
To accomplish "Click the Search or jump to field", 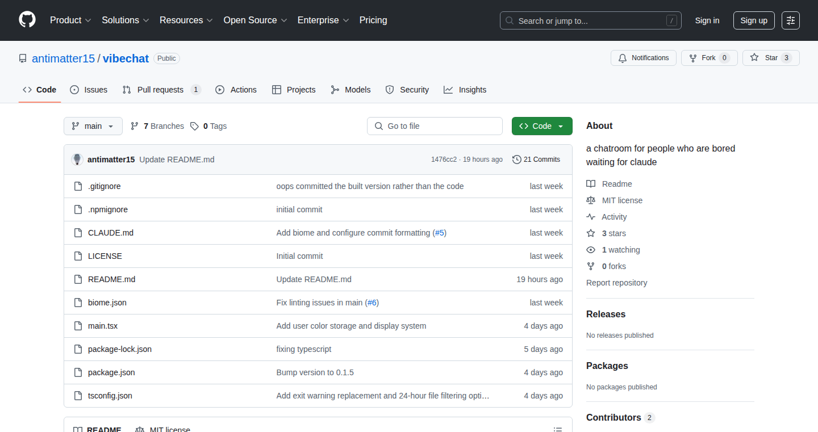I will (591, 20).
